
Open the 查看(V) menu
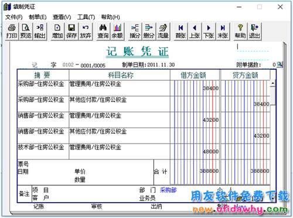tap(62, 17)
